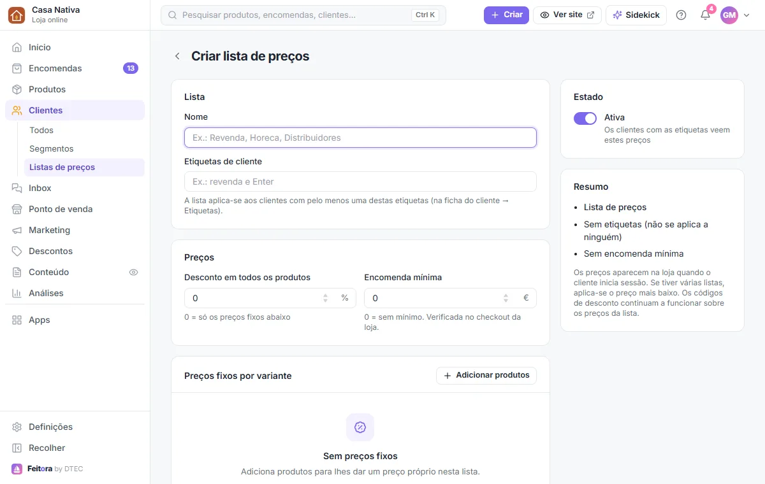This screenshot has width=765, height=484.
Task: Open Análises in the sidebar
Action: tap(75, 293)
